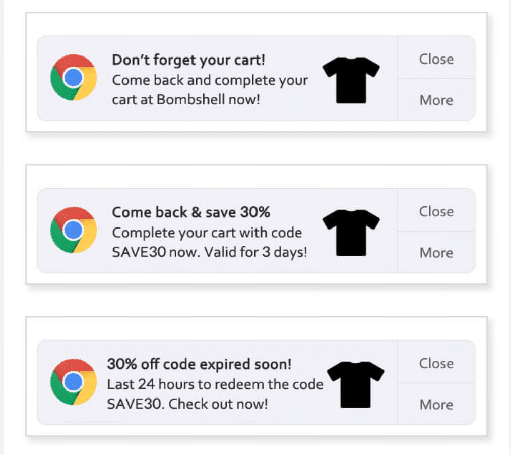511x455 pixels.
Task: Show More for '30% off code expired soon!'
Action: [436, 405]
